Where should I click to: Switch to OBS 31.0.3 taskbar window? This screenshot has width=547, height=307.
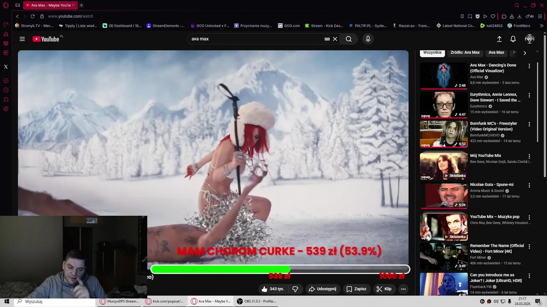257,301
